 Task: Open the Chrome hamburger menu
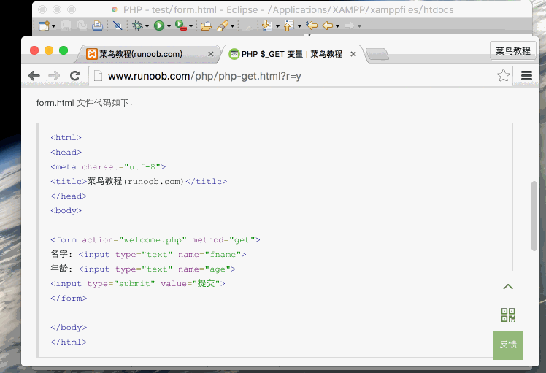tap(526, 76)
